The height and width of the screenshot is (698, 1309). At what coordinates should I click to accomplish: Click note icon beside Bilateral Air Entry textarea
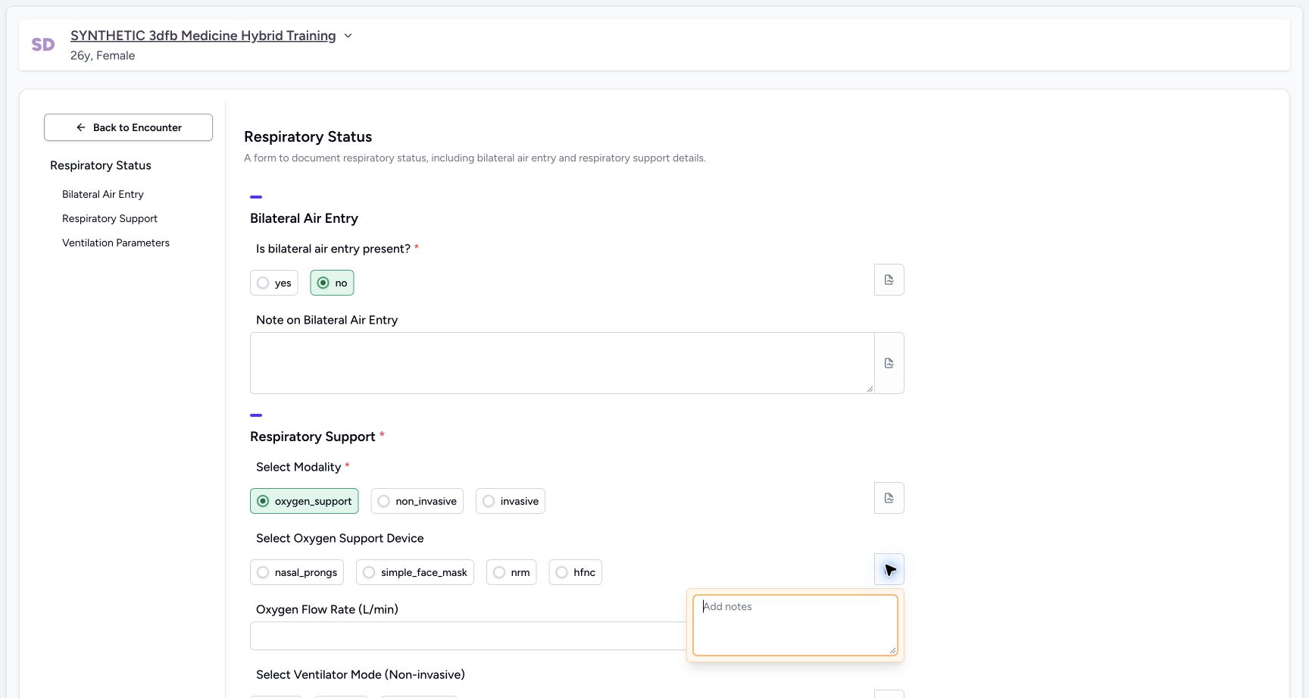click(x=889, y=363)
